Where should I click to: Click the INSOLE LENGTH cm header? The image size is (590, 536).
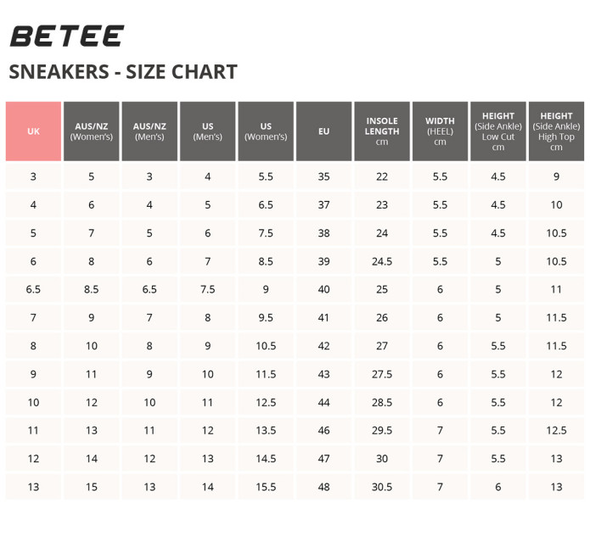[x=382, y=131]
